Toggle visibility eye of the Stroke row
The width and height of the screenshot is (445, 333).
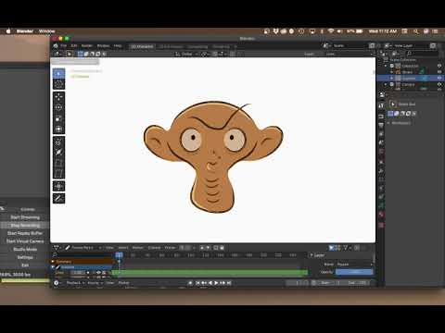click(x=439, y=72)
